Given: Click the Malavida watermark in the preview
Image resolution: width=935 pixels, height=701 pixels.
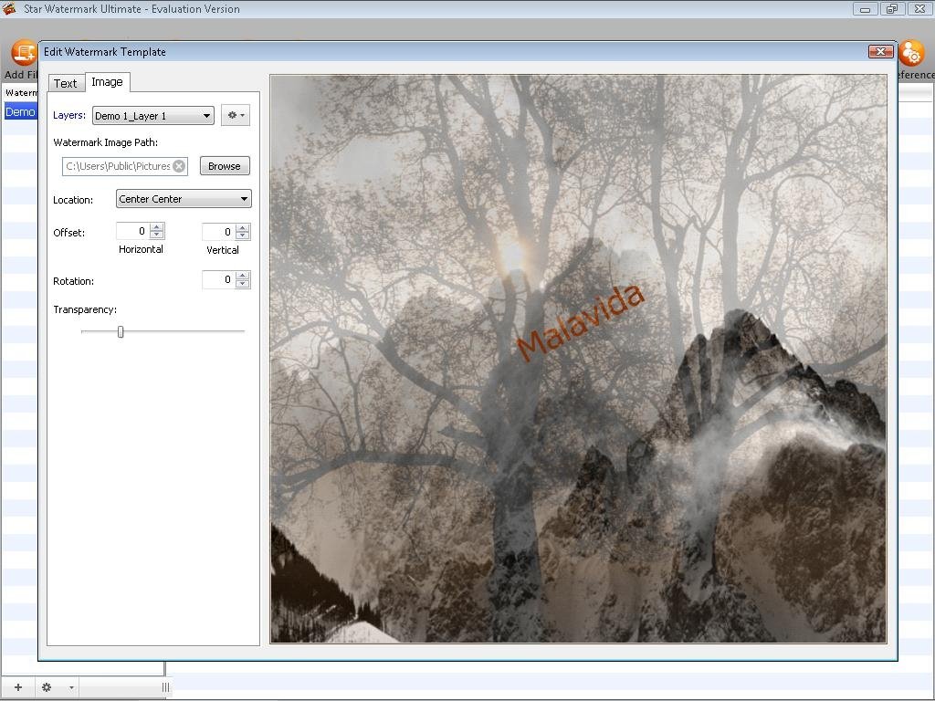Looking at the screenshot, I should click(x=581, y=322).
